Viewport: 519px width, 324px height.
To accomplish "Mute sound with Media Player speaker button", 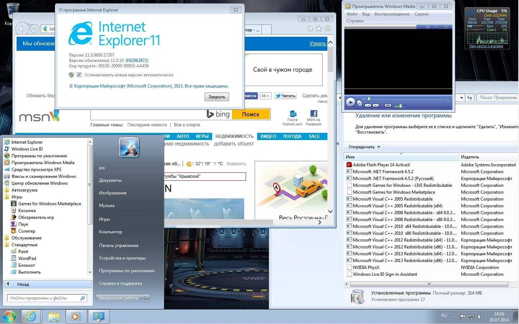I will click(x=388, y=105).
